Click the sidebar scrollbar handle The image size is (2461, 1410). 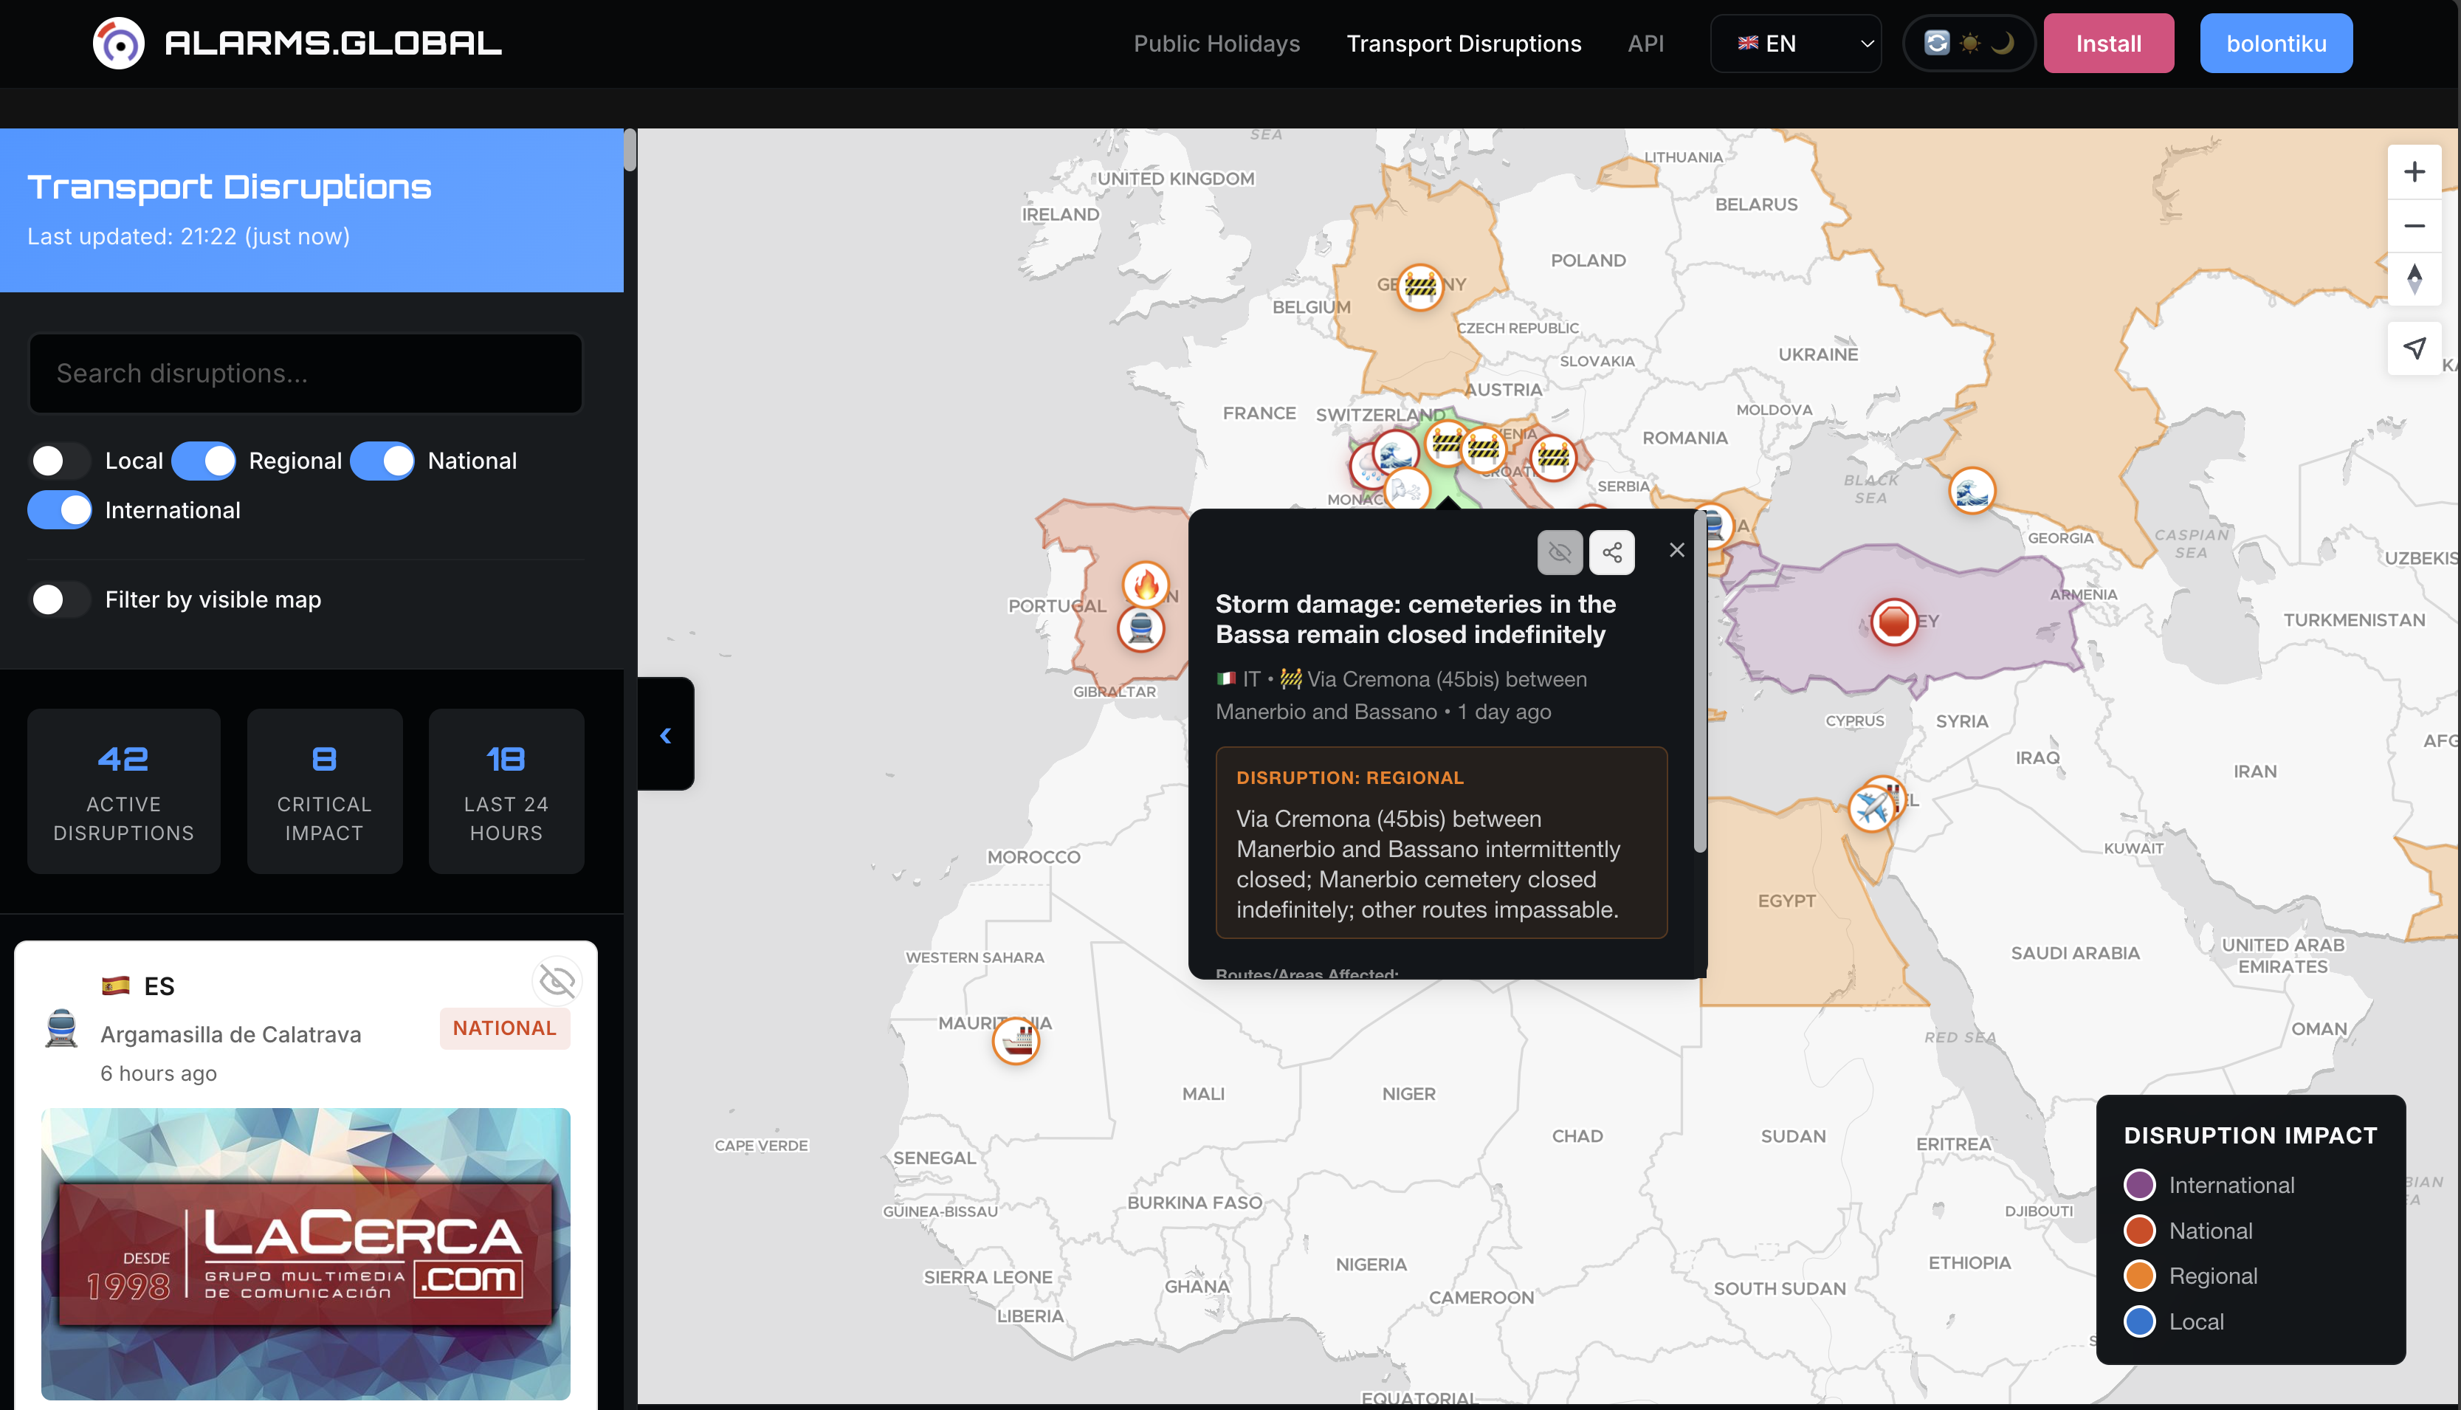pyautogui.click(x=630, y=150)
